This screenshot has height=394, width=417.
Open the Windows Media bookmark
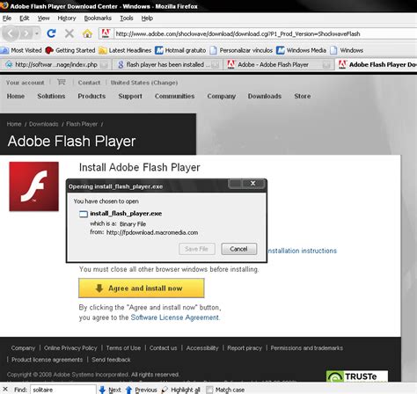(301, 50)
